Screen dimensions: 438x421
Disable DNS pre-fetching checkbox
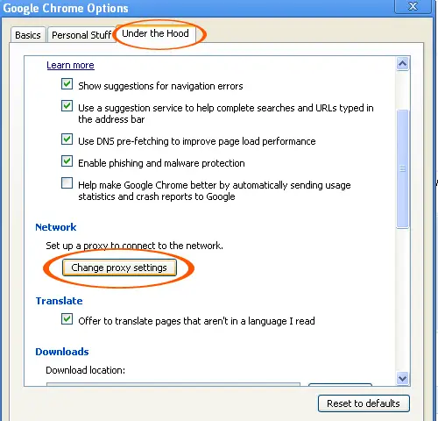click(x=67, y=139)
